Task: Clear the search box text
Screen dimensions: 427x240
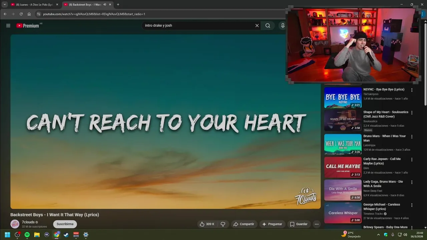Action: (x=257, y=26)
